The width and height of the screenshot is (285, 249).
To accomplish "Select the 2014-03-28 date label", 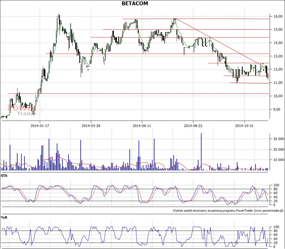I will click(91, 126).
